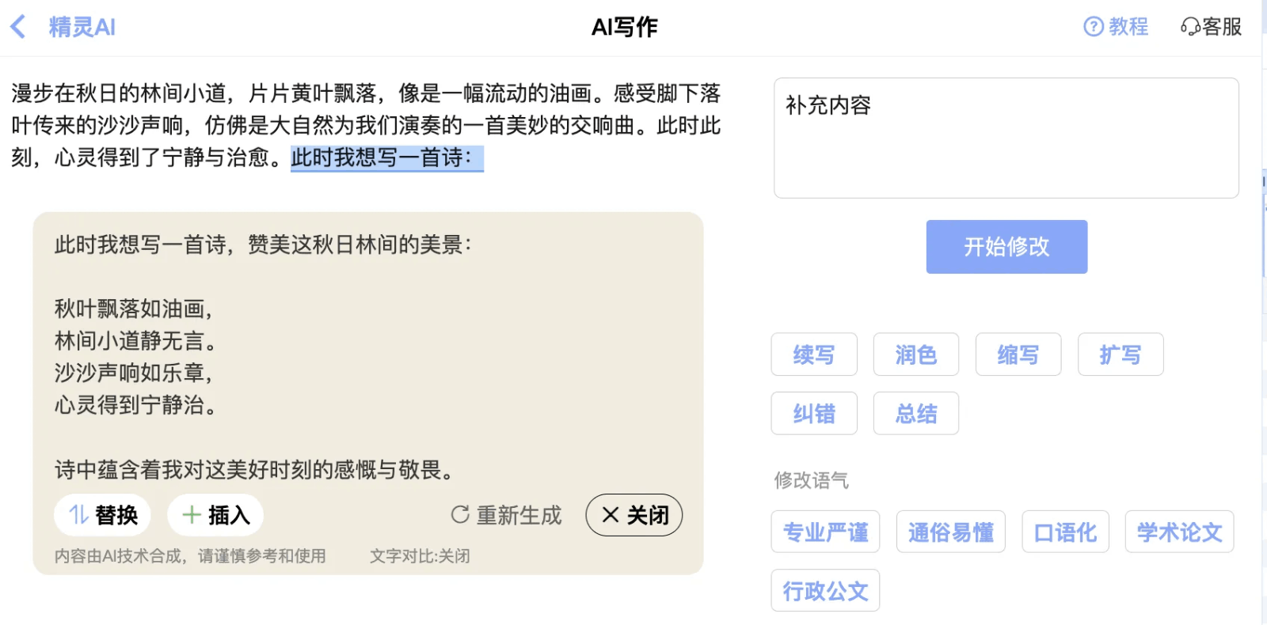Open 客服 customer service headset icon
1267x625 pixels.
pyautogui.click(x=1190, y=27)
